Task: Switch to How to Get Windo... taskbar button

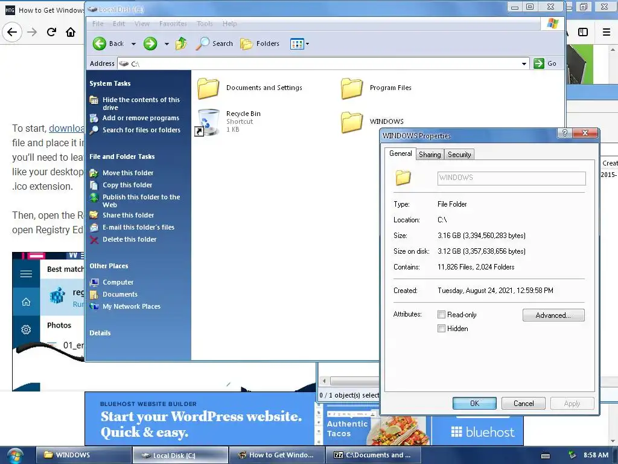Action: point(277,455)
